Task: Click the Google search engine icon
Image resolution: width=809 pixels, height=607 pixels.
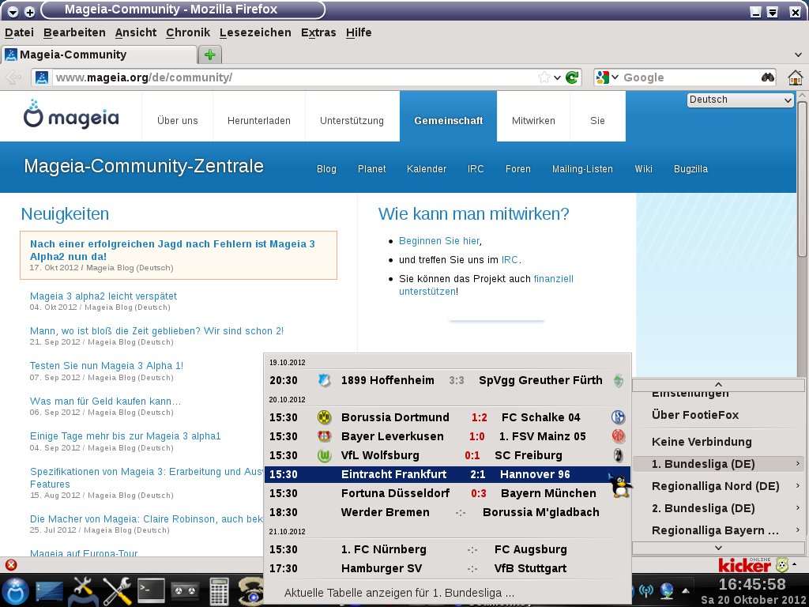Action: click(602, 77)
